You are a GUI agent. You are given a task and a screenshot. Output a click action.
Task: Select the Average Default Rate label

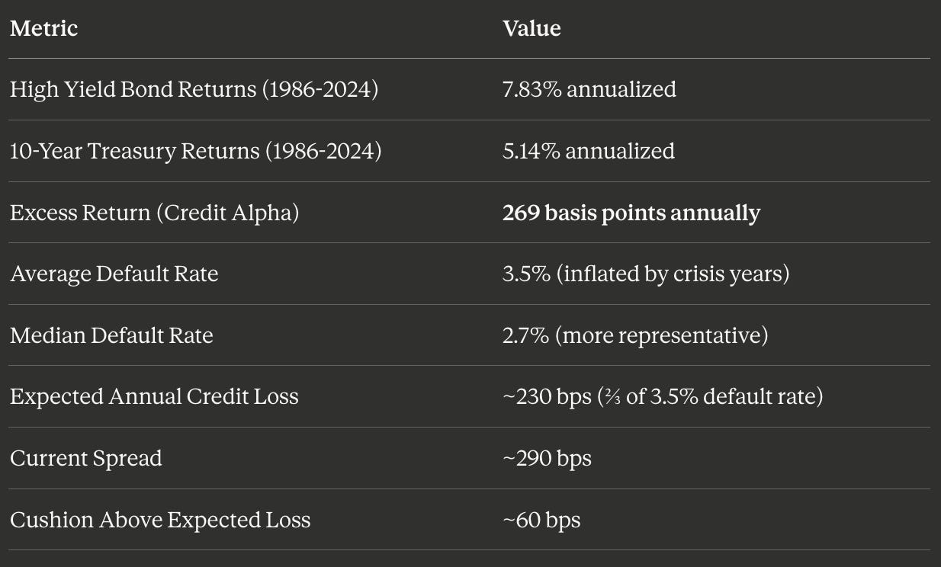tap(114, 274)
